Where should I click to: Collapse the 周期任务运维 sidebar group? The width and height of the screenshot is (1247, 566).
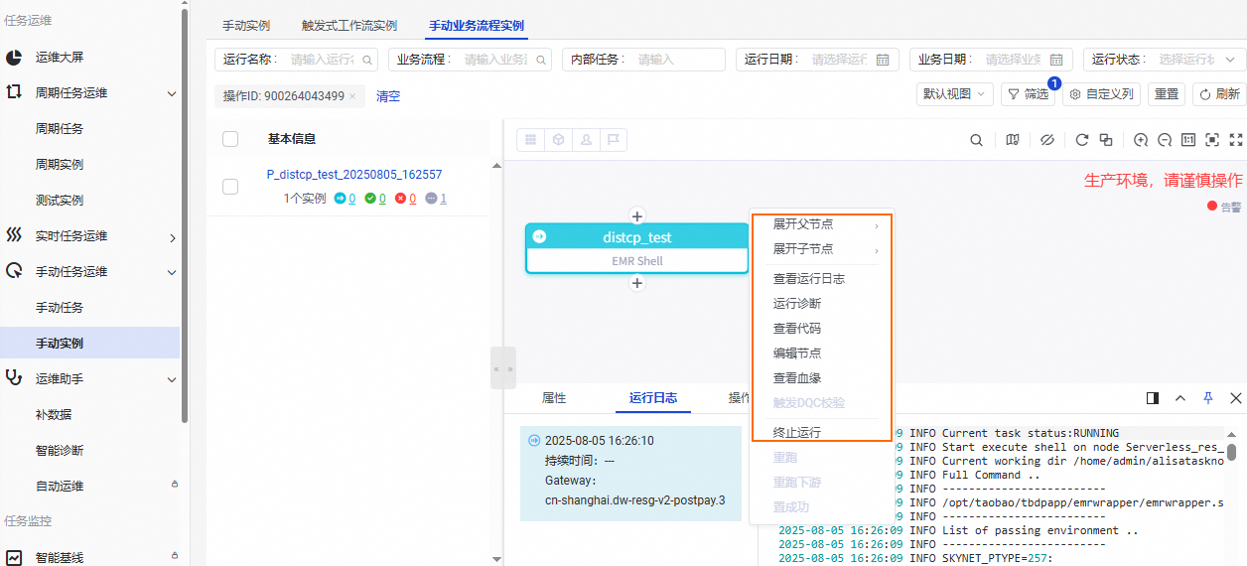pos(172,93)
